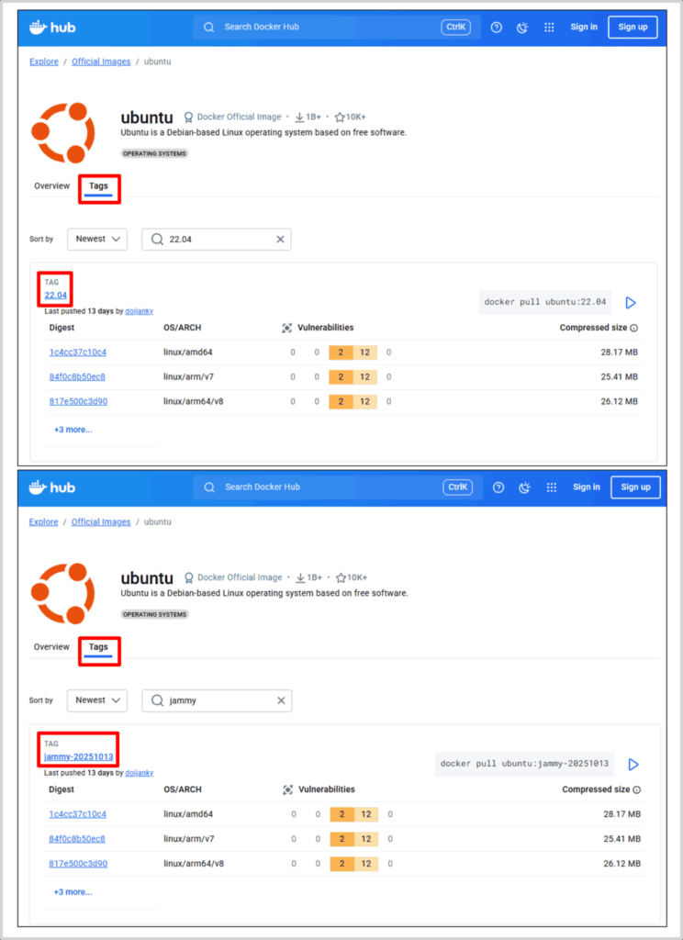Click the Docker Official Image badge in the top screenshot
The height and width of the screenshot is (940, 683).
click(232, 117)
